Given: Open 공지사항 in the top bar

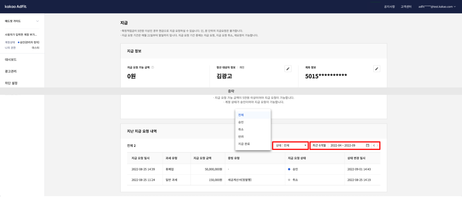Looking at the screenshot, I should (389, 7).
